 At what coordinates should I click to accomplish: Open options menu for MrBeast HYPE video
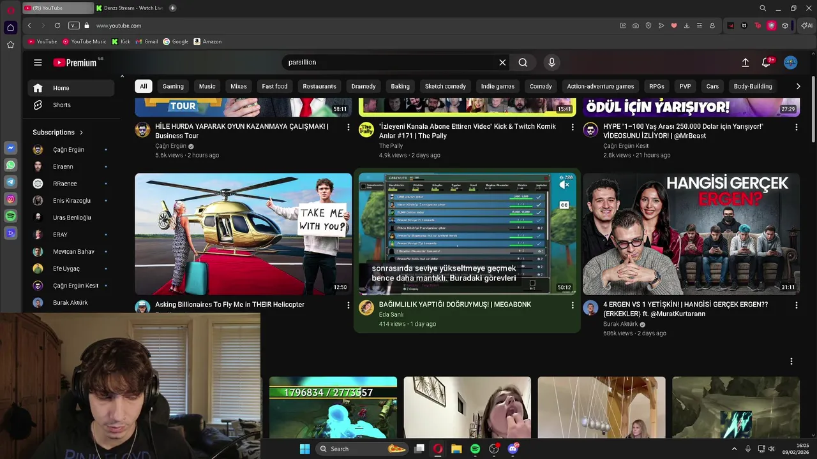click(x=796, y=127)
